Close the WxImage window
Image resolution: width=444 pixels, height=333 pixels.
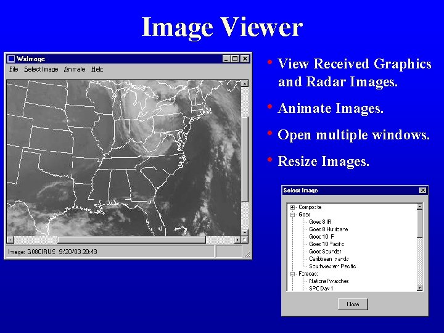click(x=245, y=59)
